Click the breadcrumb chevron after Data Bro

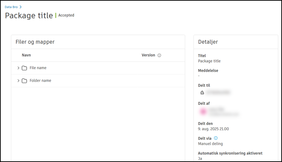21,7
